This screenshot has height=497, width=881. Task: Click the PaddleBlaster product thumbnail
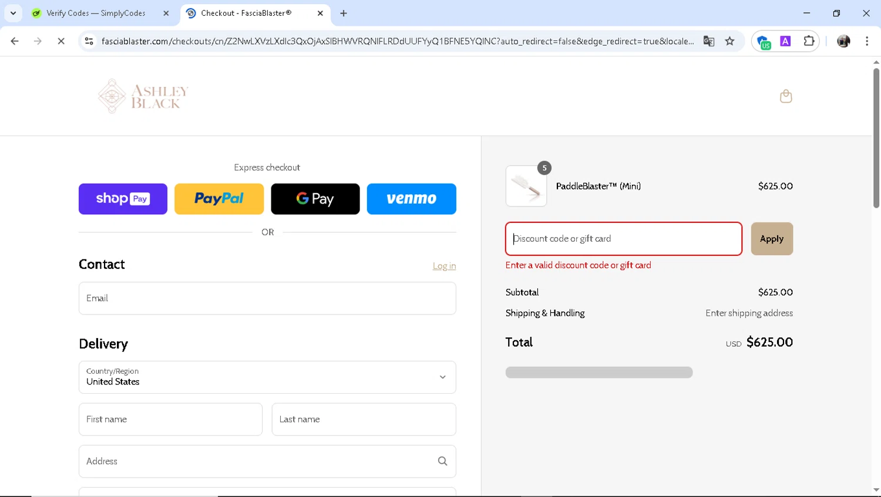(x=526, y=186)
